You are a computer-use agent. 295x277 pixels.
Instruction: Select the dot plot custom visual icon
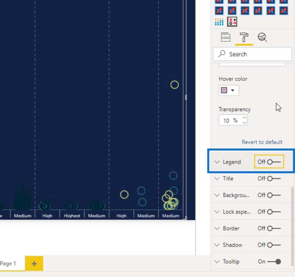pyautogui.click(x=232, y=22)
